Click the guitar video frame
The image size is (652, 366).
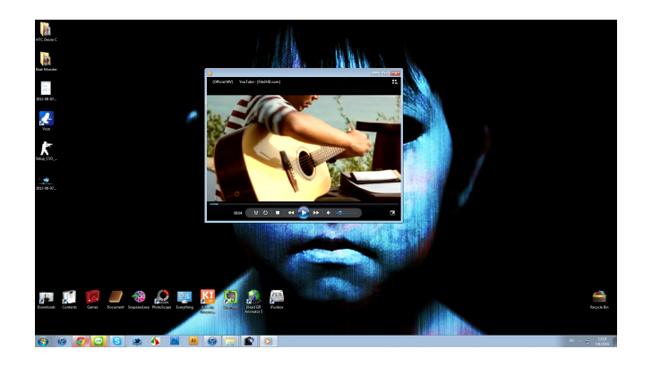[x=304, y=149]
